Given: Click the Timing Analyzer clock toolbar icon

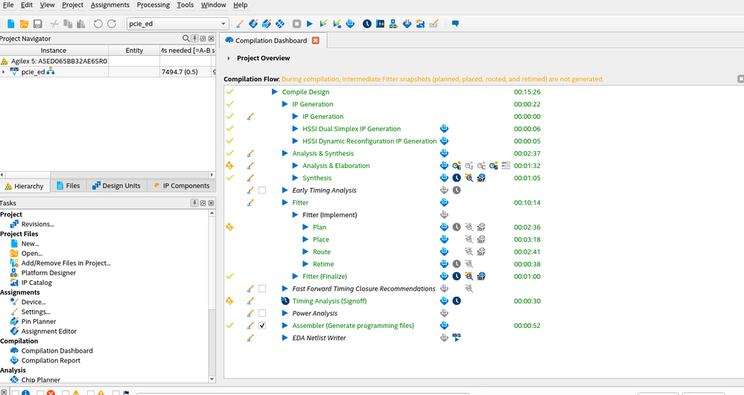Looking at the screenshot, I should coord(367,24).
